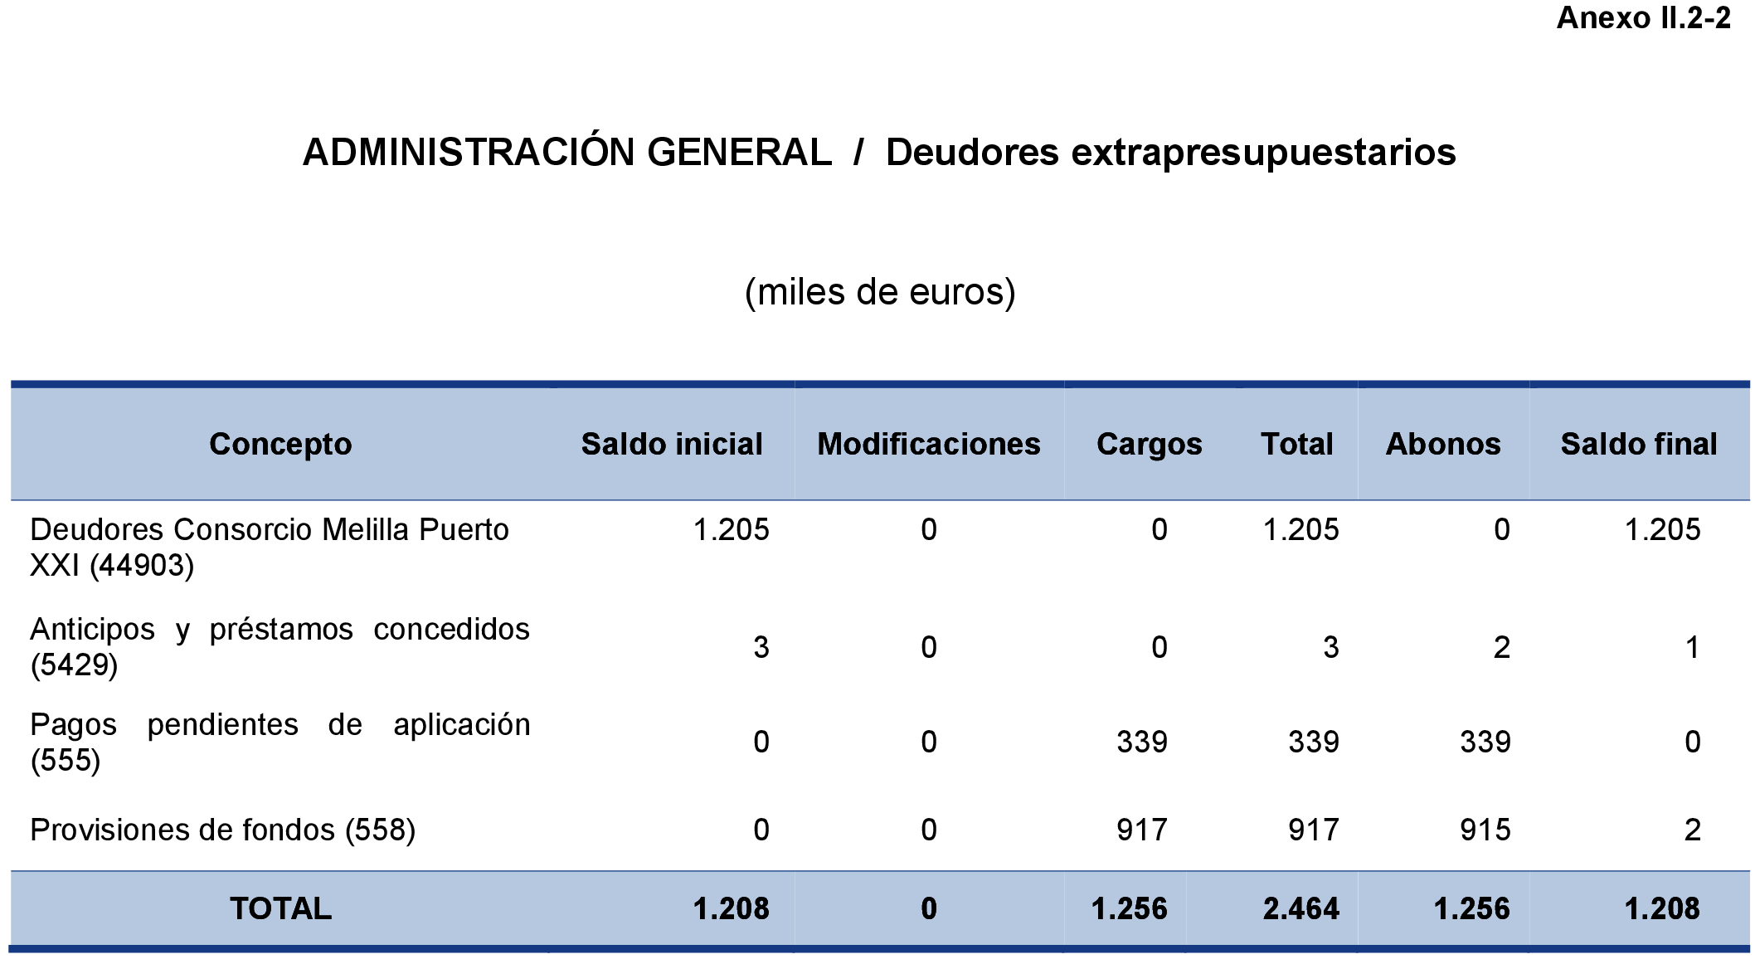Select the title 'ADMINISTRACIÓN GENERAL / Deudores extrapresupuestarios'
The height and width of the screenshot is (959, 1755).
[x=879, y=153]
